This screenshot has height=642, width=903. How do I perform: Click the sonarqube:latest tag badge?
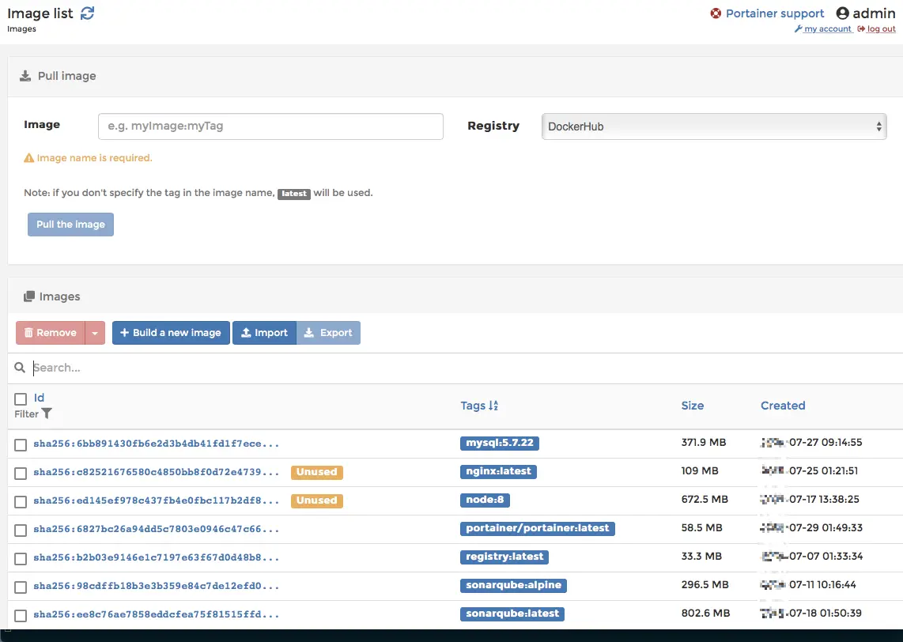click(512, 614)
